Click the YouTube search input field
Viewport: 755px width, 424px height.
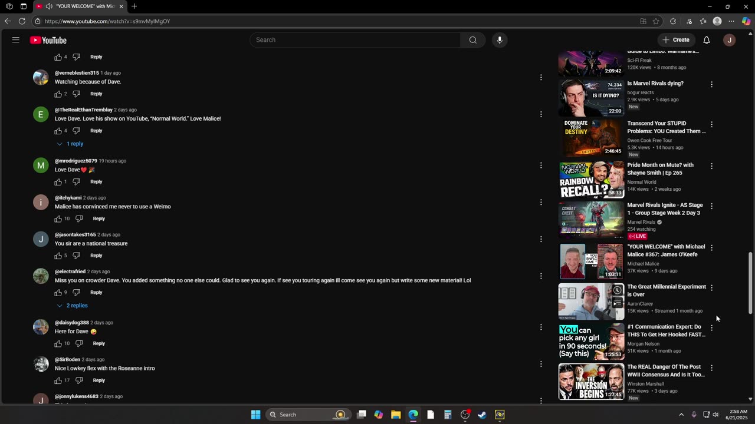[x=355, y=40]
